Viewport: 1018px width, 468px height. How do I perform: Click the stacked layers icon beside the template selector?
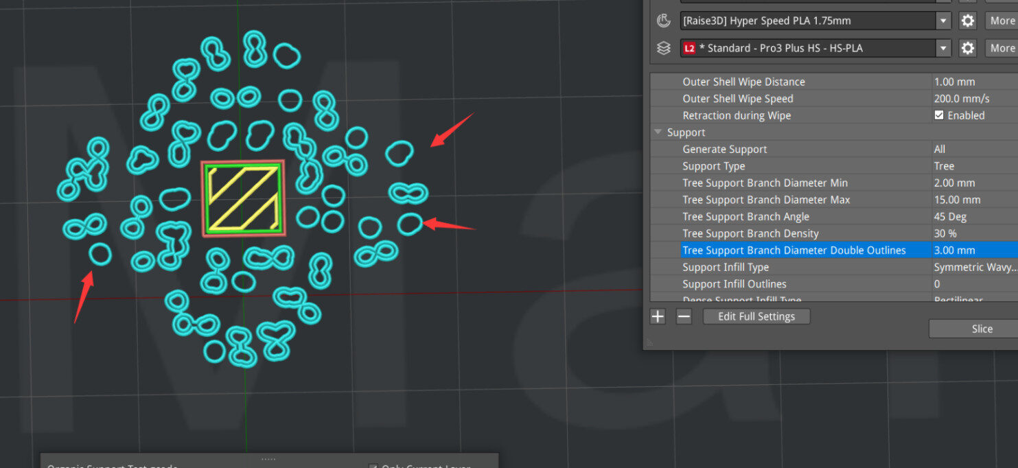(x=663, y=48)
